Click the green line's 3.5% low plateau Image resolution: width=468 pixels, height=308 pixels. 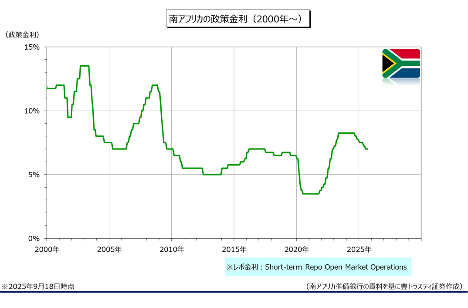[x=311, y=194]
